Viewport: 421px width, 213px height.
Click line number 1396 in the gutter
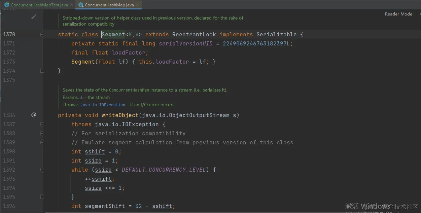click(x=9, y=206)
